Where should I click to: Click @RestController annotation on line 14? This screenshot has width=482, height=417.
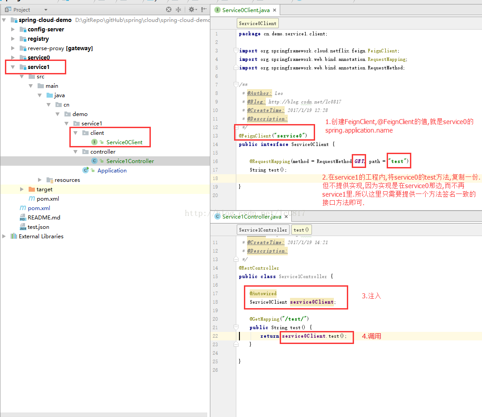259,268
